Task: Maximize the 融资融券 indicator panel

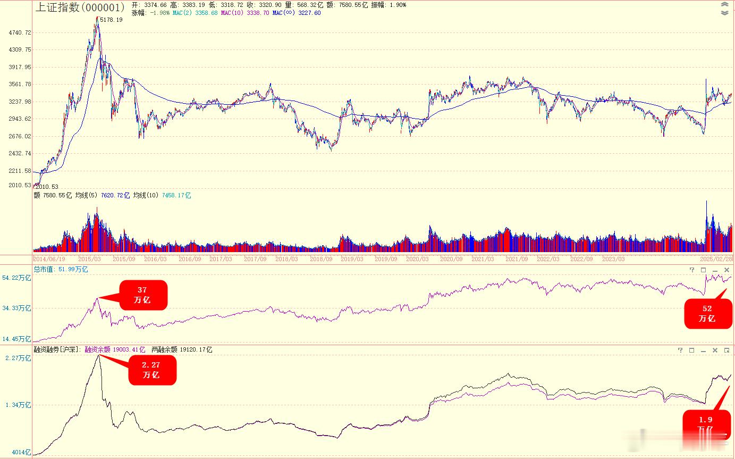Action: pyautogui.click(x=691, y=350)
